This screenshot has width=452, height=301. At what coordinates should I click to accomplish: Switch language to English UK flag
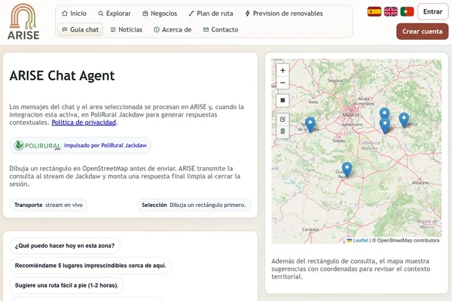pos(390,12)
